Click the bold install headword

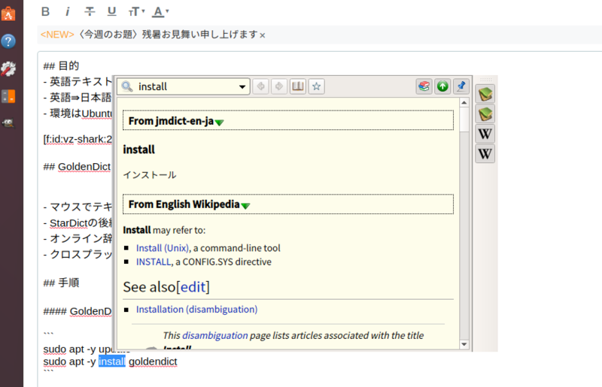[138, 150]
